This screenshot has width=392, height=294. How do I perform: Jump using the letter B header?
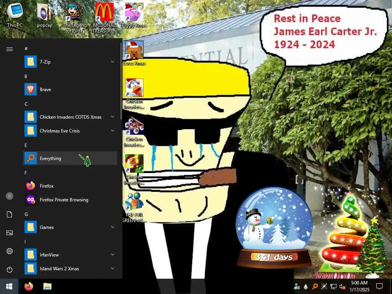(26, 77)
